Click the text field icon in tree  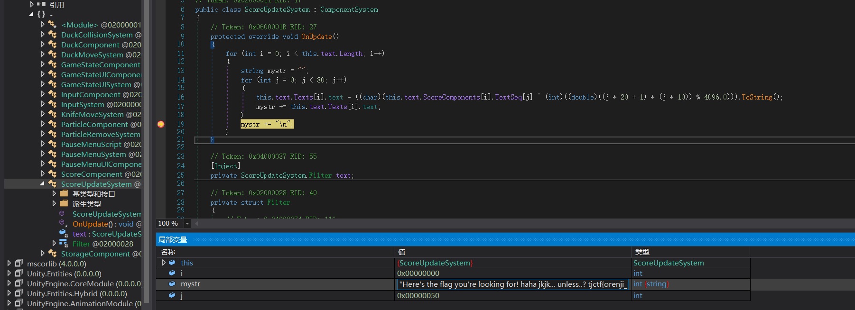(x=63, y=234)
